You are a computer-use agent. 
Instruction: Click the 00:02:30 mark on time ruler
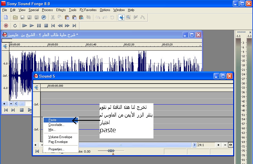(x=129, y=45)
